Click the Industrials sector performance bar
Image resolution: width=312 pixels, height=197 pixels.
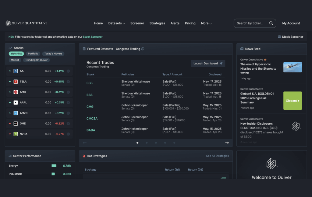tap(53, 174)
